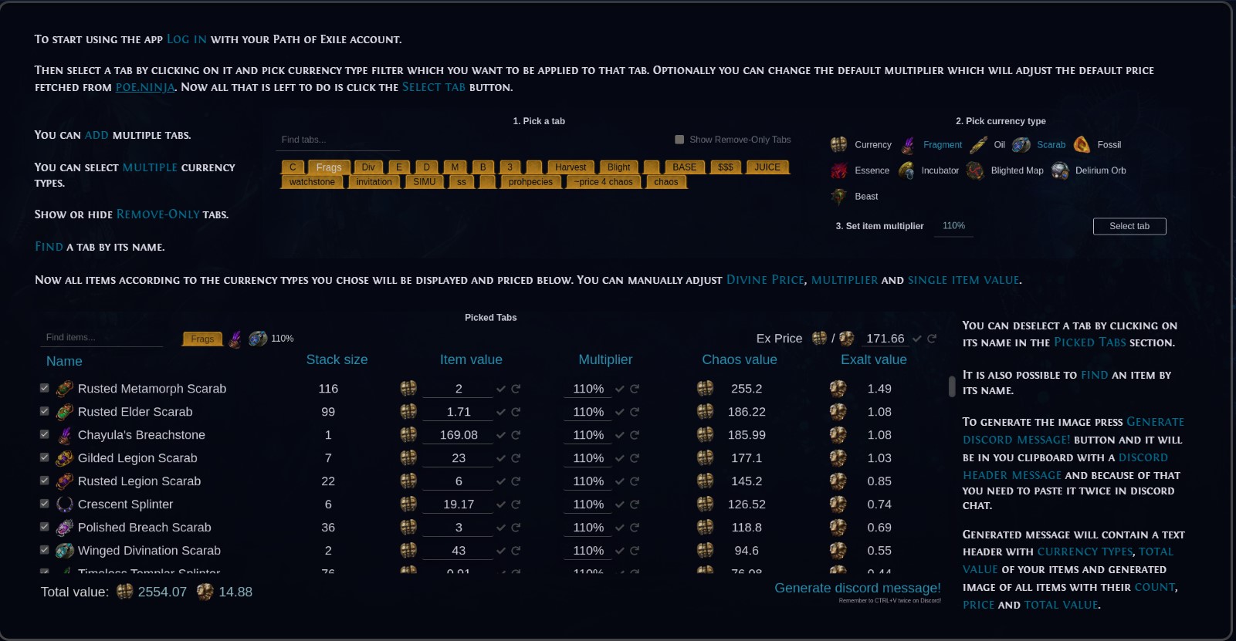Viewport: 1236px width, 641px height.
Task: Reset Chayula's Breachstone multiplier
Action: [635, 436]
